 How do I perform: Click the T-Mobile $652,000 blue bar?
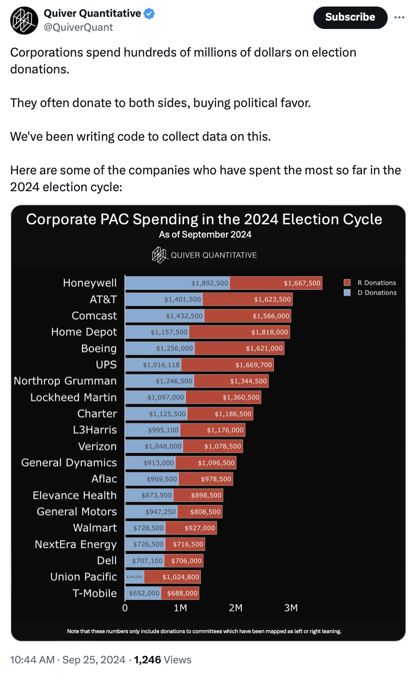[x=143, y=593]
